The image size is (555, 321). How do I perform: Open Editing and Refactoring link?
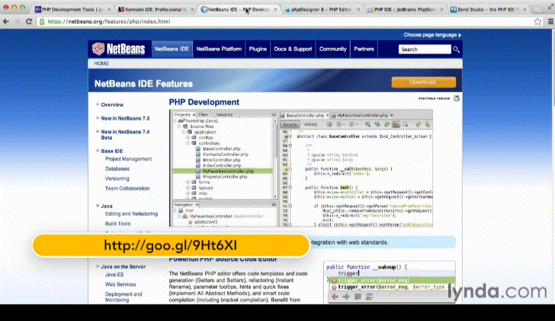(132, 214)
